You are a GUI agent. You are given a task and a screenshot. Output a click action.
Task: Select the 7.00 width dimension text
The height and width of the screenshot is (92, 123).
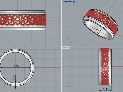point(105,89)
